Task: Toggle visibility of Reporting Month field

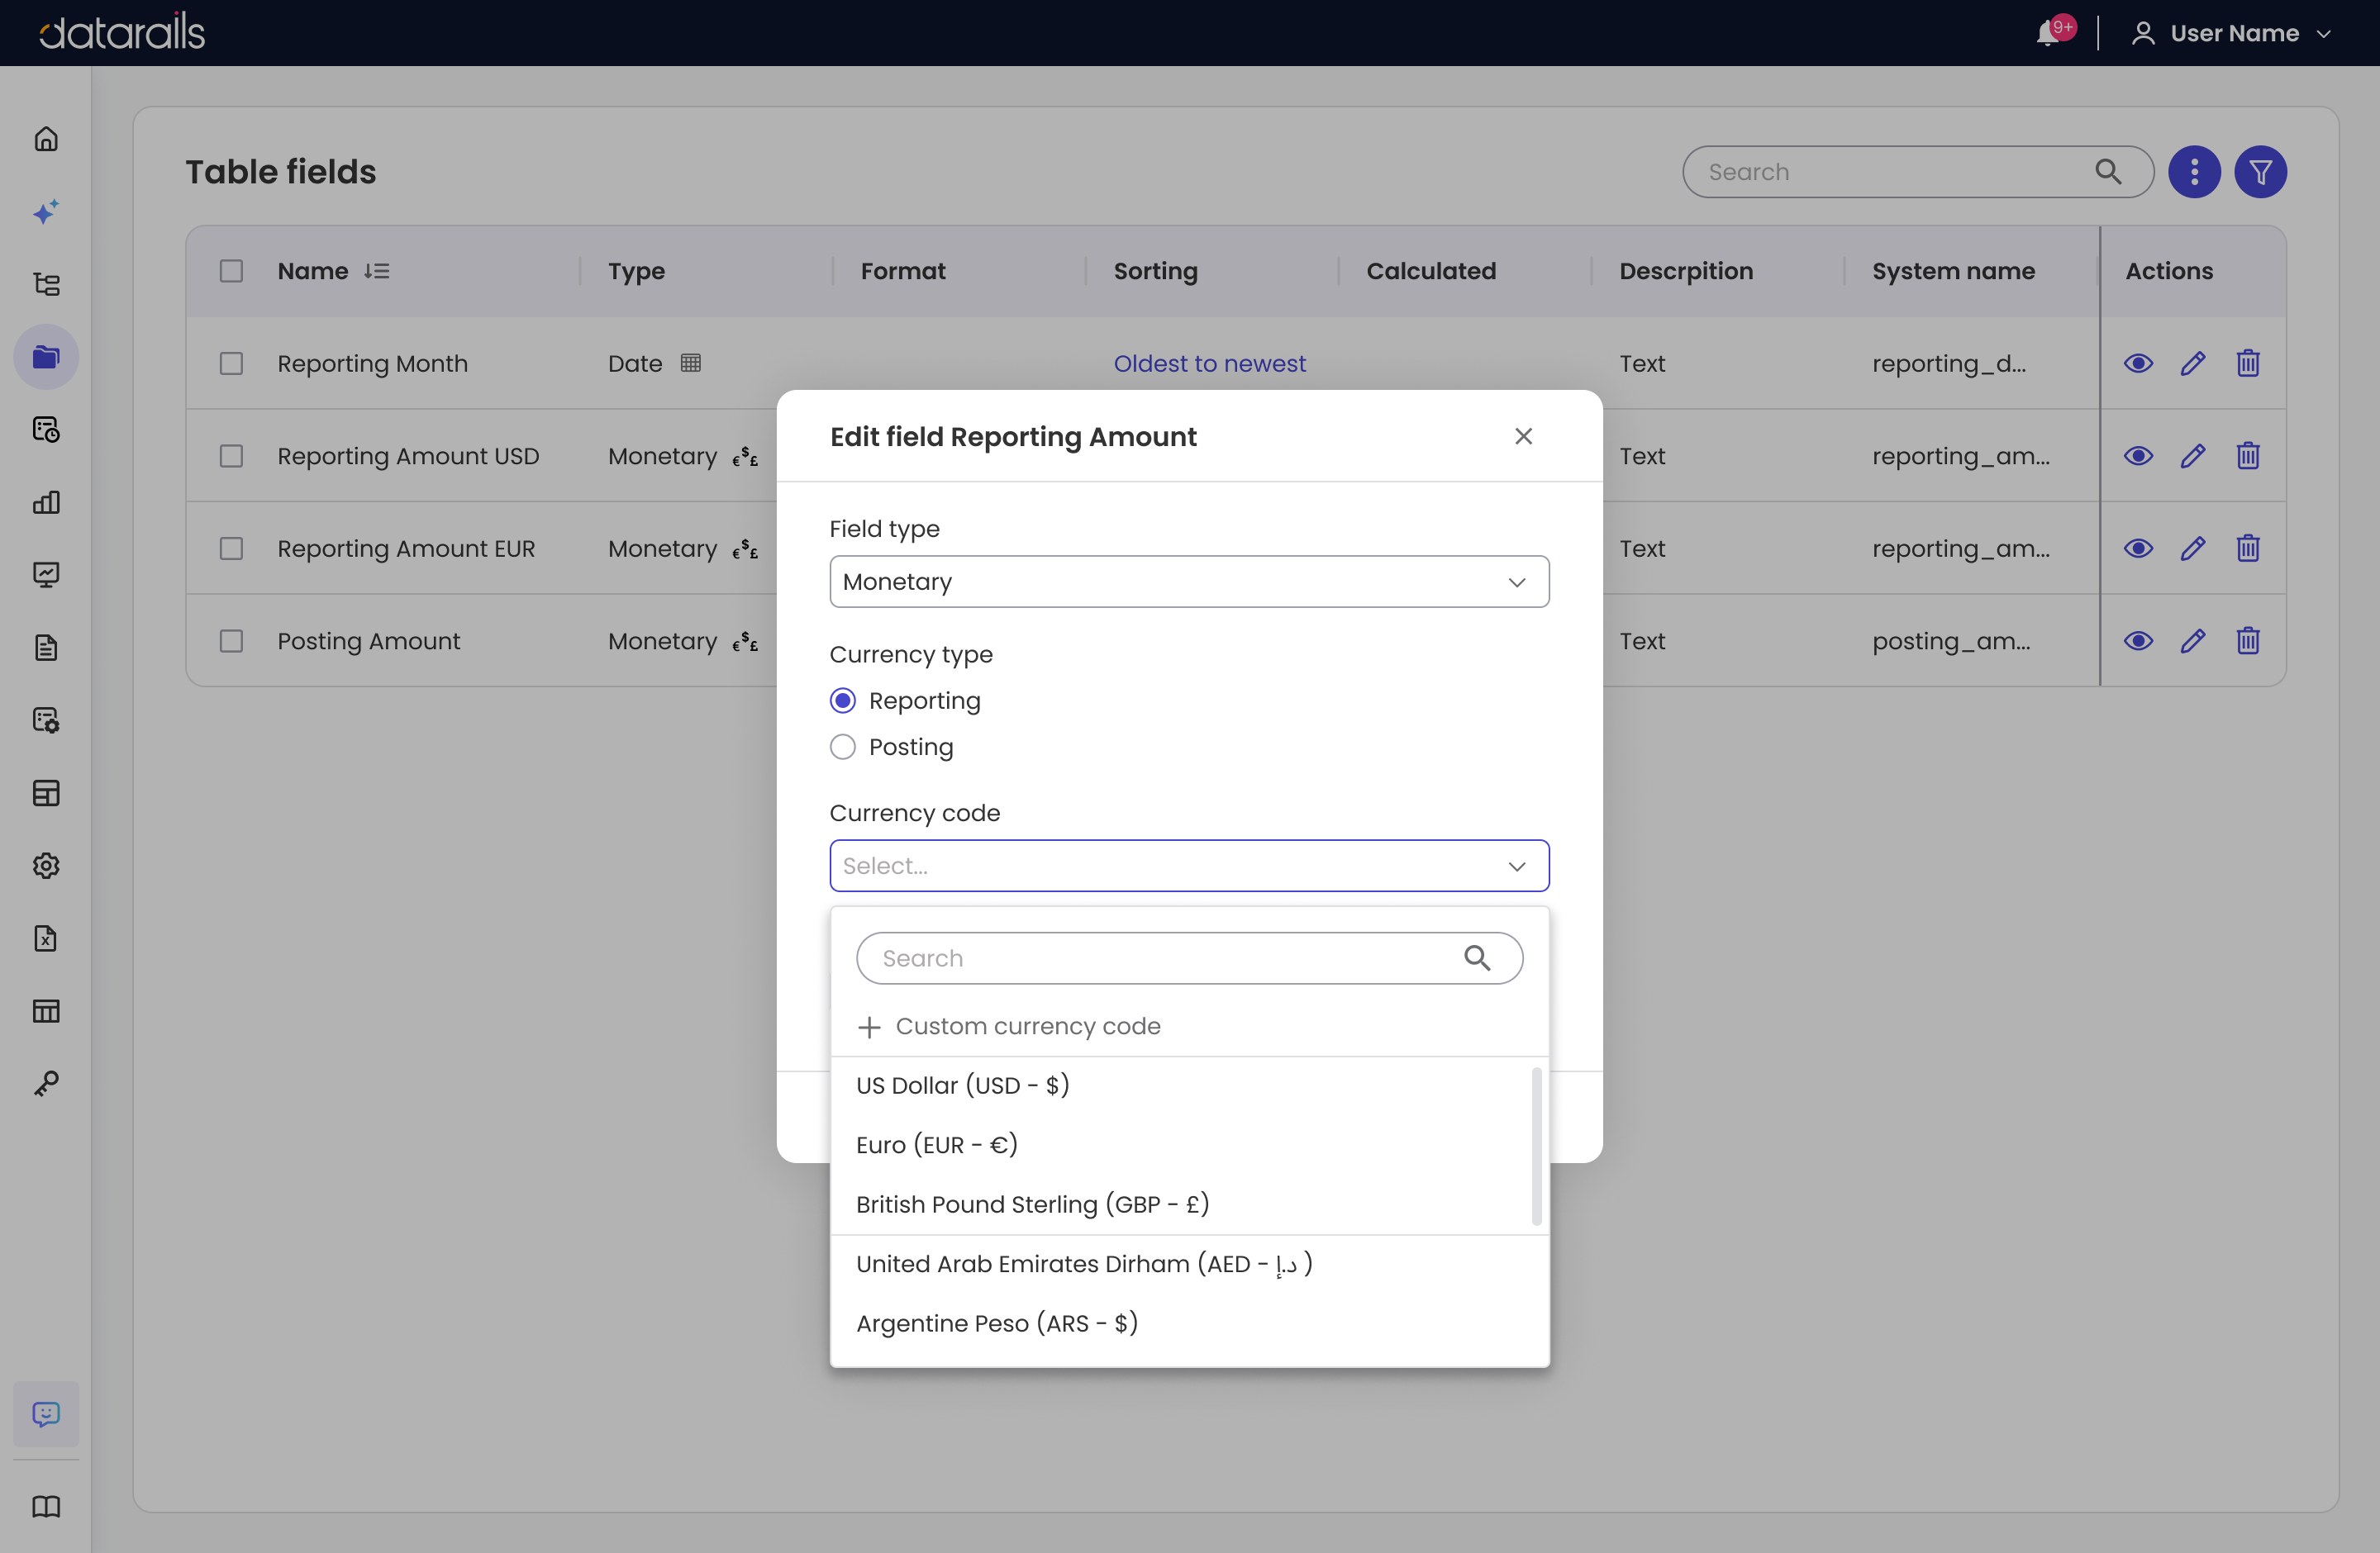Action: pos(2138,363)
